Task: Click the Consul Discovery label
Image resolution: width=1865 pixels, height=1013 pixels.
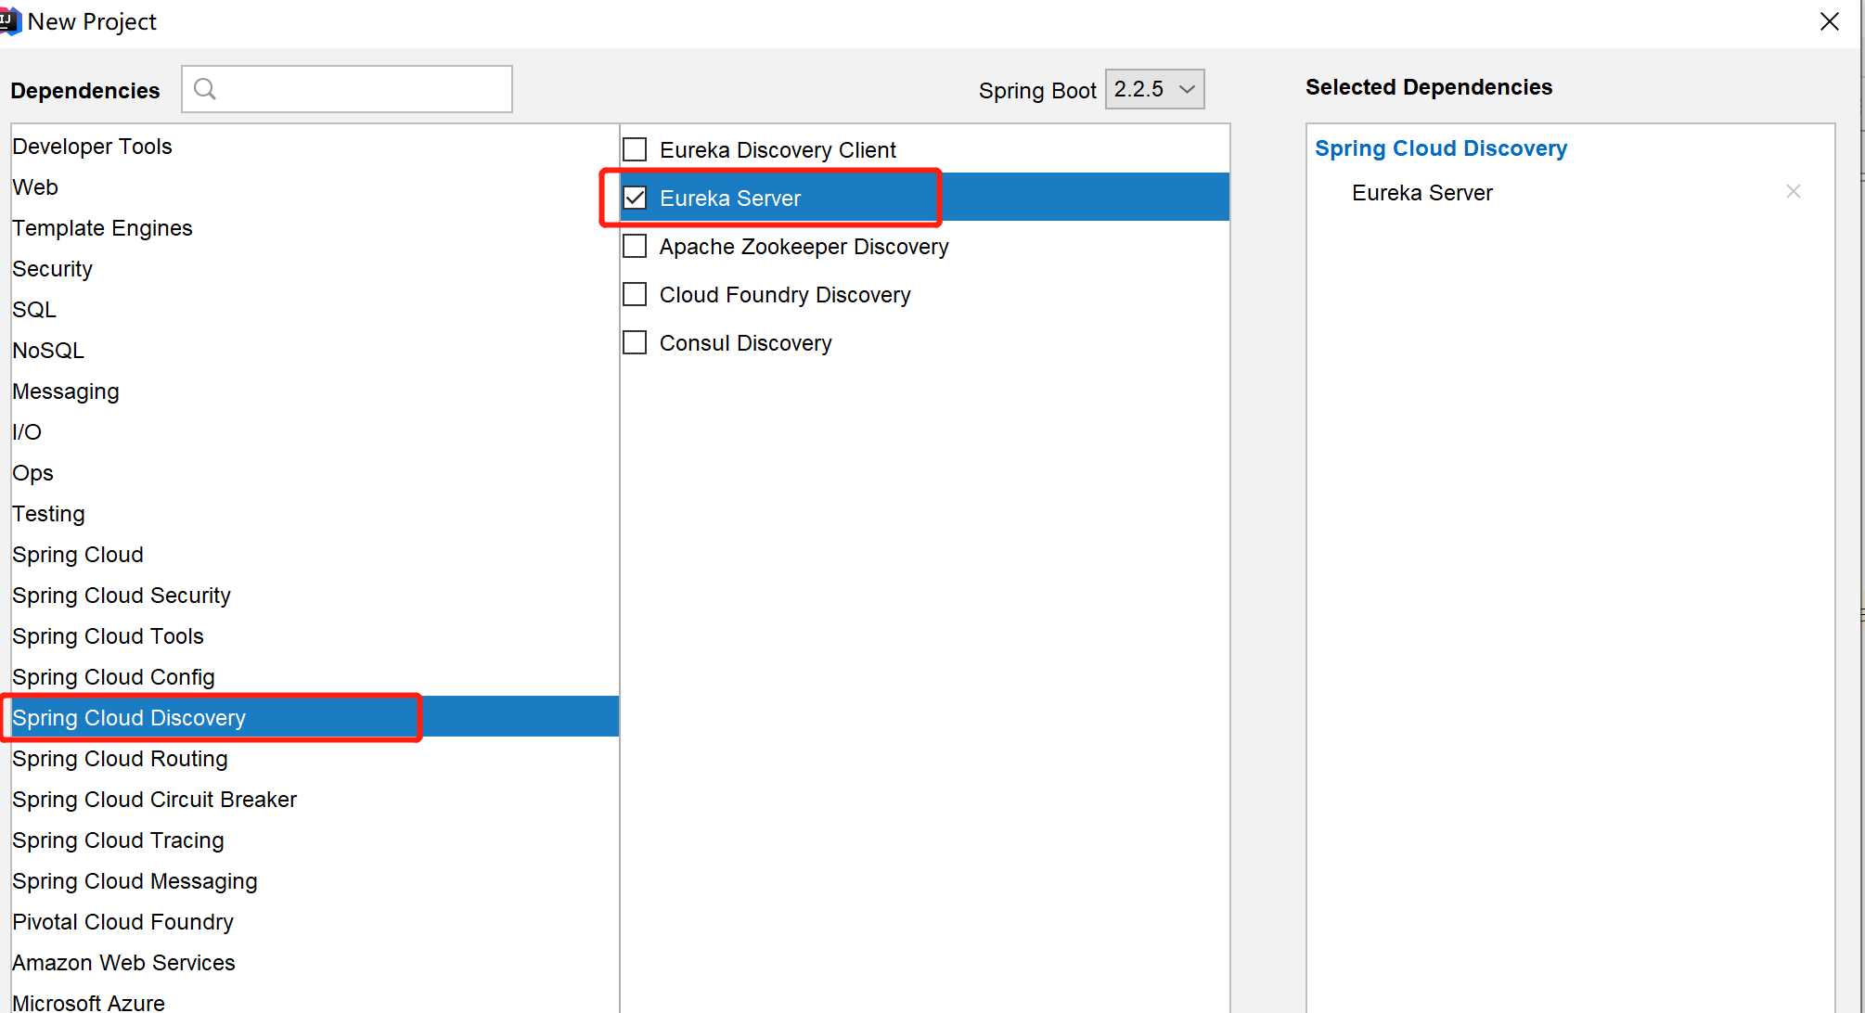Action: click(x=745, y=343)
